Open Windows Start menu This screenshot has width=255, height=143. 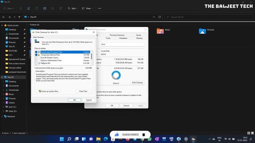tap(62, 139)
